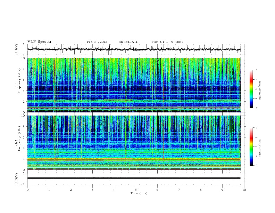275x213 pixels.
Task: Click the 'VLF Spectra' title text
Action: [x=39, y=42]
